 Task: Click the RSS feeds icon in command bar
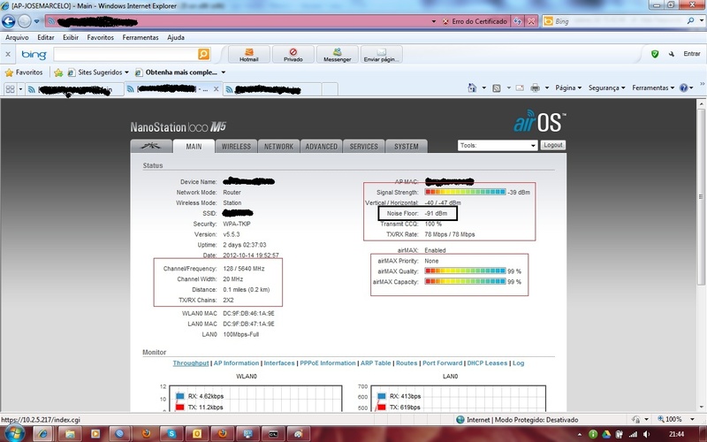tap(497, 88)
